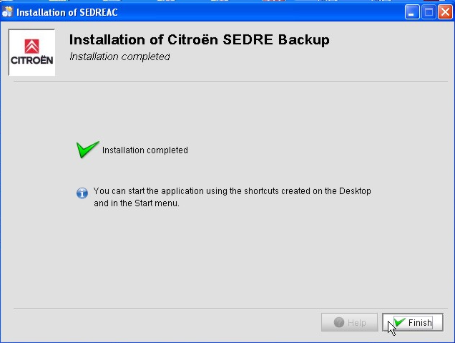Minimize the installer window
The image size is (455, 343).
[413, 11]
